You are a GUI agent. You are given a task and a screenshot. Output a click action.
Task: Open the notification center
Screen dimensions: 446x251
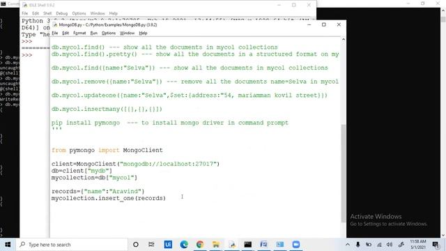[x=436, y=245]
